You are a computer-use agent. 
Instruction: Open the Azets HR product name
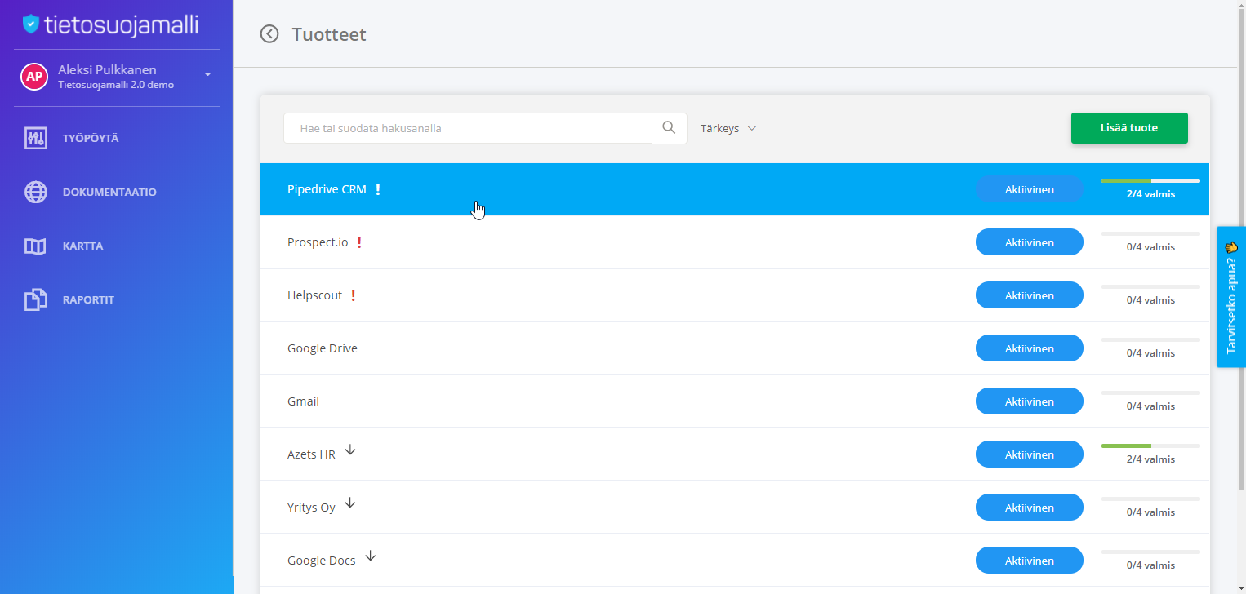coord(311,454)
